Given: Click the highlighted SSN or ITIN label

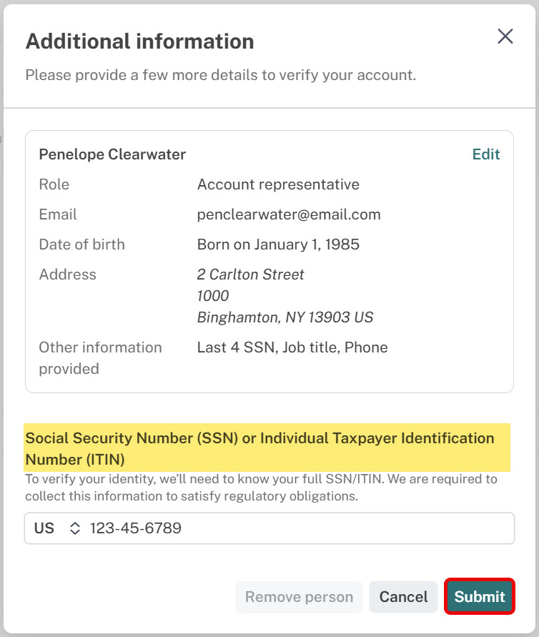Looking at the screenshot, I should click(x=267, y=448).
